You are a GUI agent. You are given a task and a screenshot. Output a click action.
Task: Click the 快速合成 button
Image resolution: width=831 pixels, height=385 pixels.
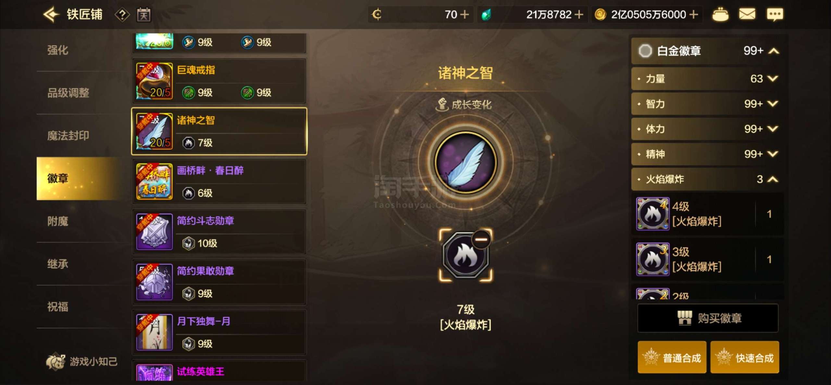tap(744, 357)
